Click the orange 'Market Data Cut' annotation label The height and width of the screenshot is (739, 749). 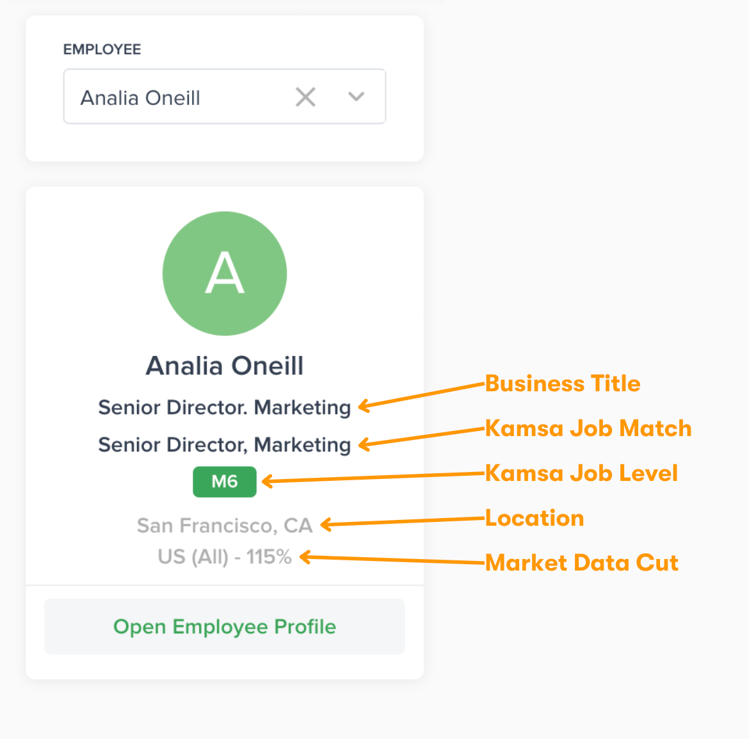581,562
